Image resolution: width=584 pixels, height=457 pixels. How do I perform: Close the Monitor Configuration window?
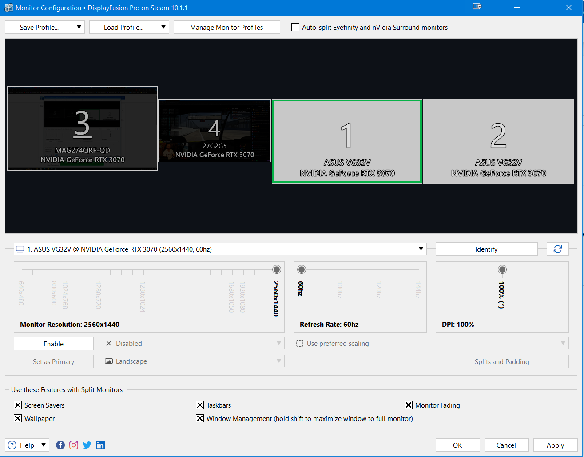569,8
